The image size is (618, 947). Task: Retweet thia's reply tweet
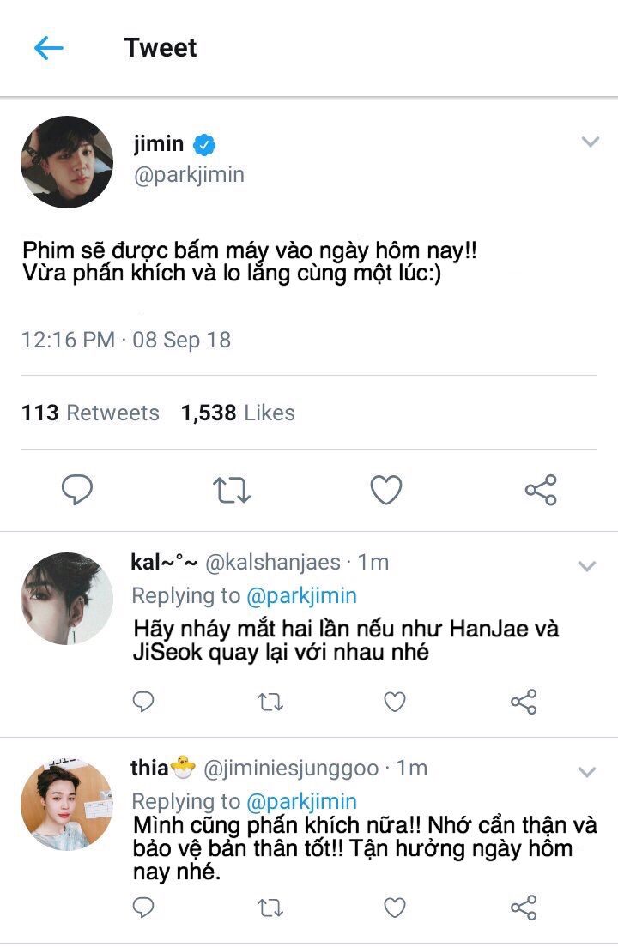tap(270, 908)
